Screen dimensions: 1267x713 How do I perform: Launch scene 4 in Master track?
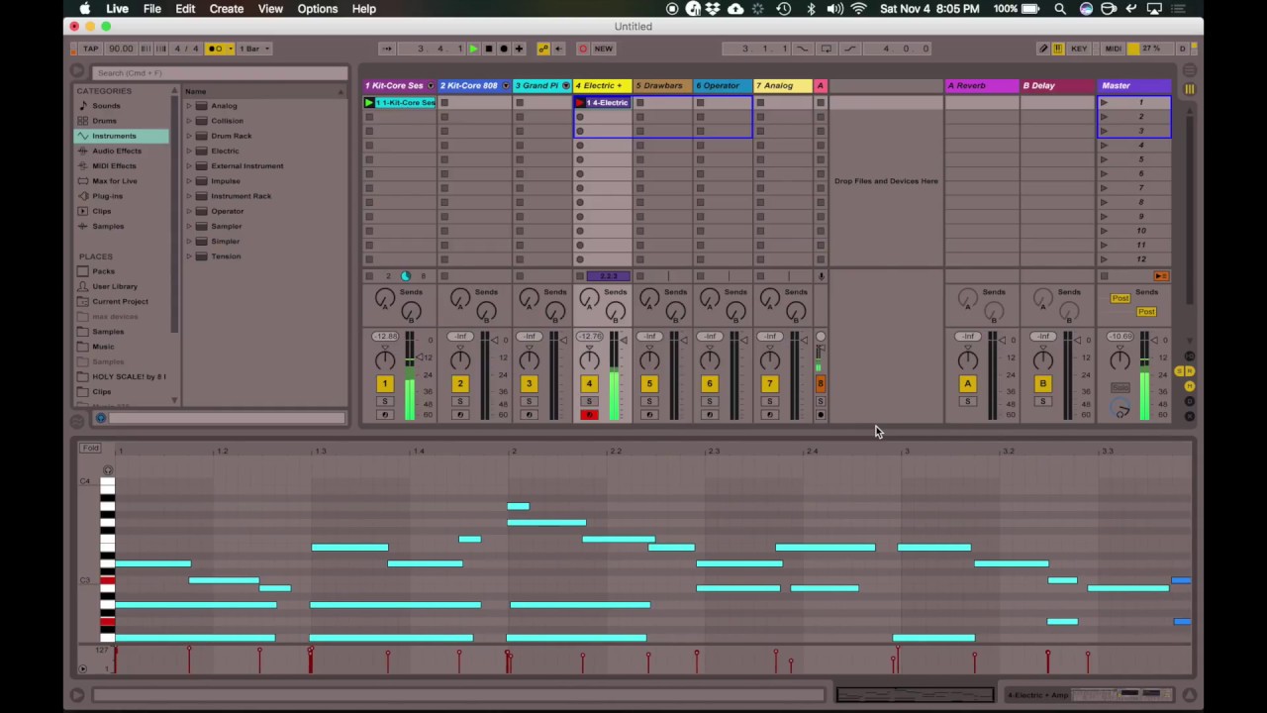(1105, 146)
